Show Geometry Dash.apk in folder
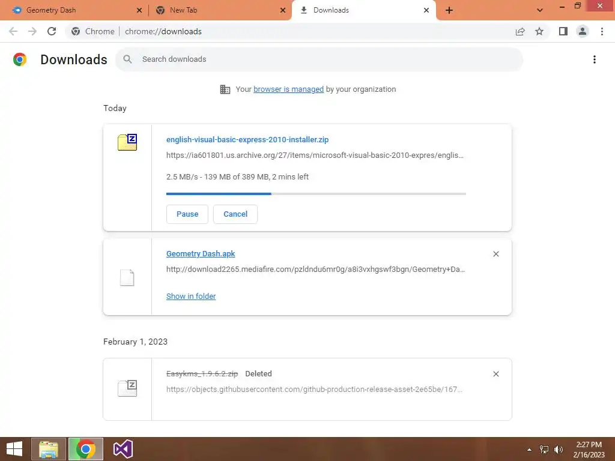The width and height of the screenshot is (615, 461). 191,297
